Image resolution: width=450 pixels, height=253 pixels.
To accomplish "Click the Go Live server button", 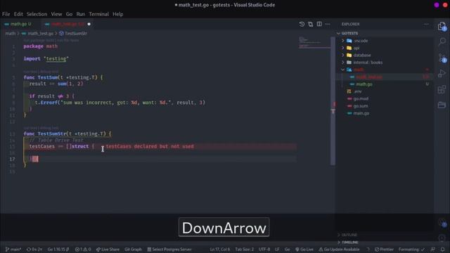I will click(304, 249).
